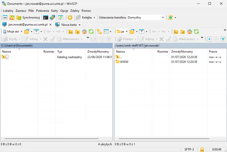Screen dimensions: 227x152
Task: Open preferences via the gear icon
Action: coord(70,18)
